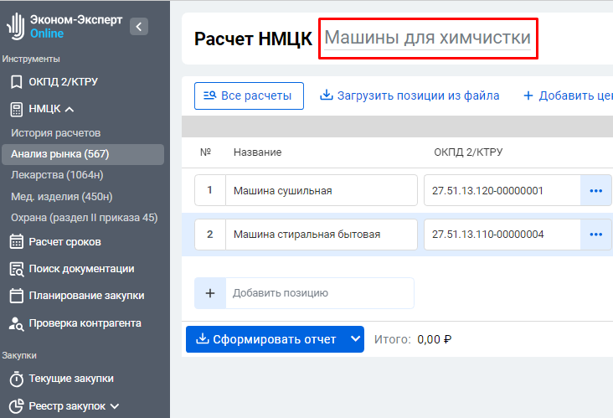
Task: Click the ОКПД 2/КТРУ bookmark icon
Action: pyautogui.click(x=17, y=82)
